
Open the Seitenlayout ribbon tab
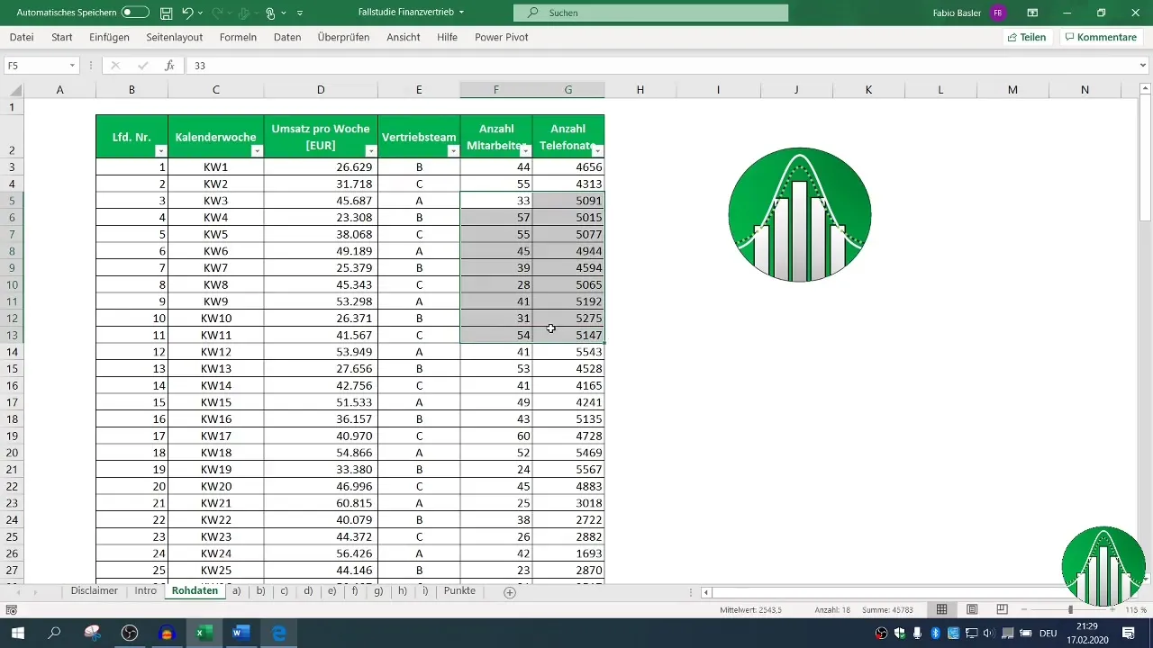(175, 37)
